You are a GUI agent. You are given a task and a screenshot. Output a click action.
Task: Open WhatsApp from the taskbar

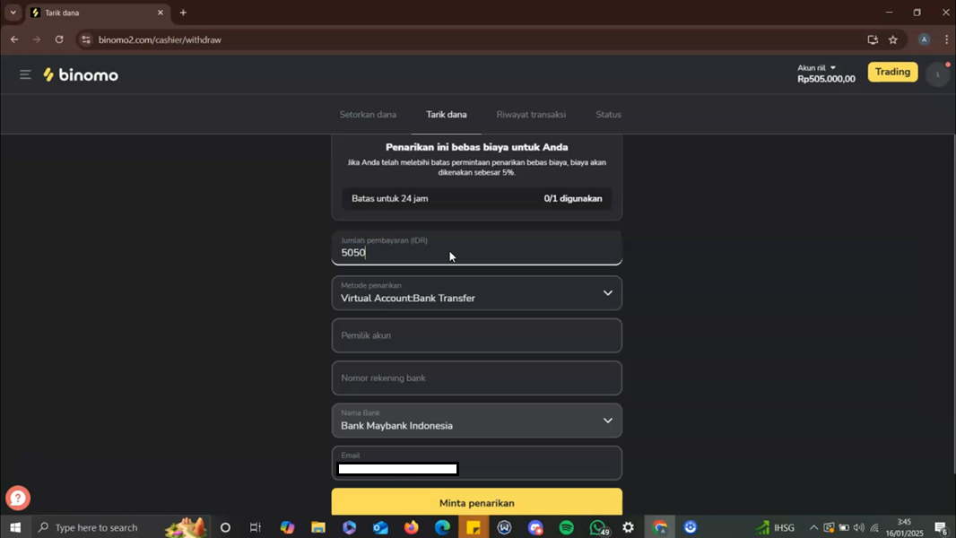click(x=597, y=527)
